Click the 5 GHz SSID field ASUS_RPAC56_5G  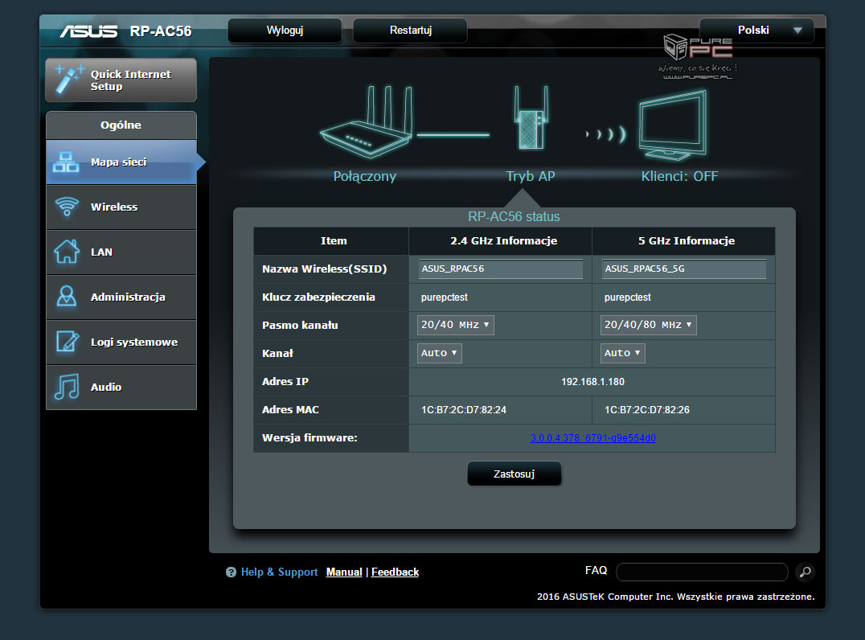click(x=683, y=269)
